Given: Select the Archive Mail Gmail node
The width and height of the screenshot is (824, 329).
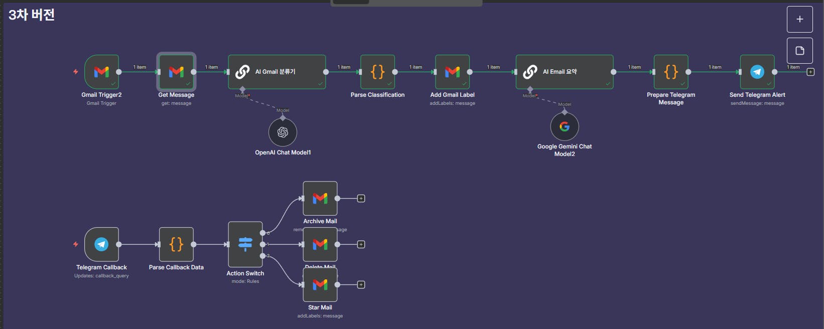Looking at the screenshot, I should 320,198.
